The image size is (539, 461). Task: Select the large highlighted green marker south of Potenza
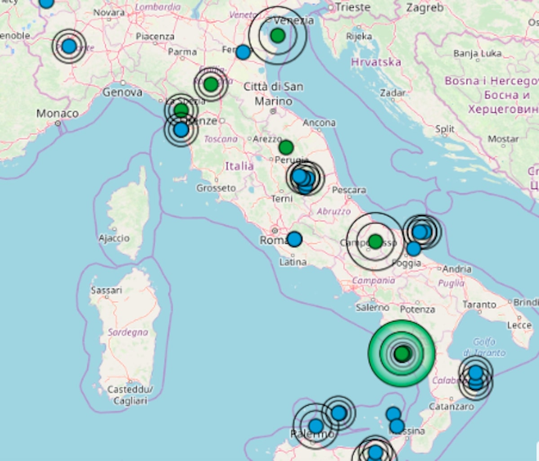click(402, 354)
